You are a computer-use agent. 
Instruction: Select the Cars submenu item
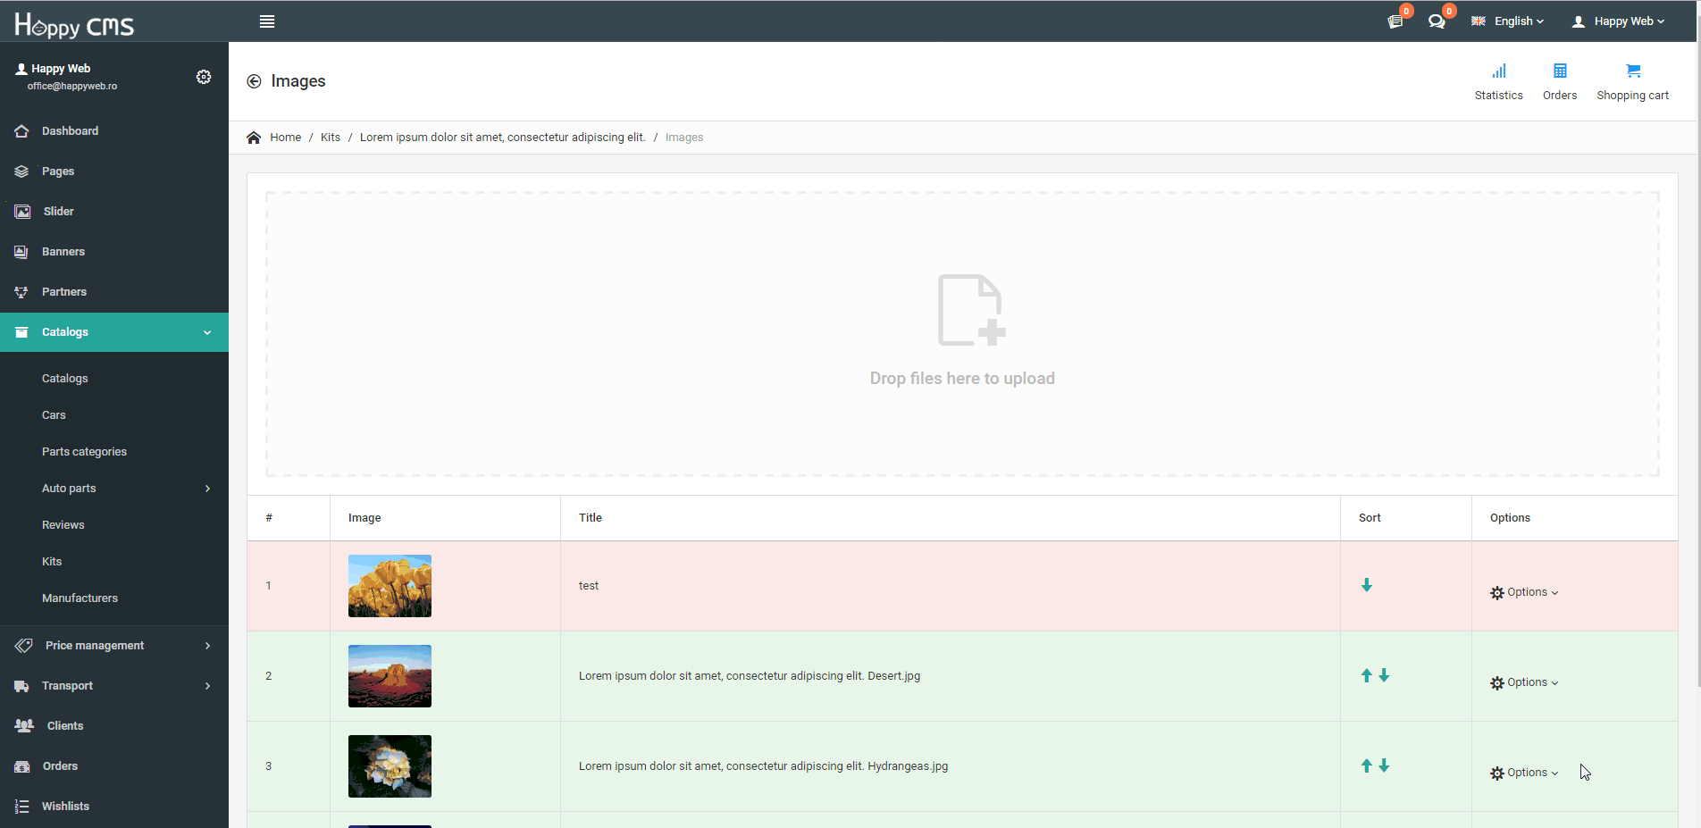(54, 414)
